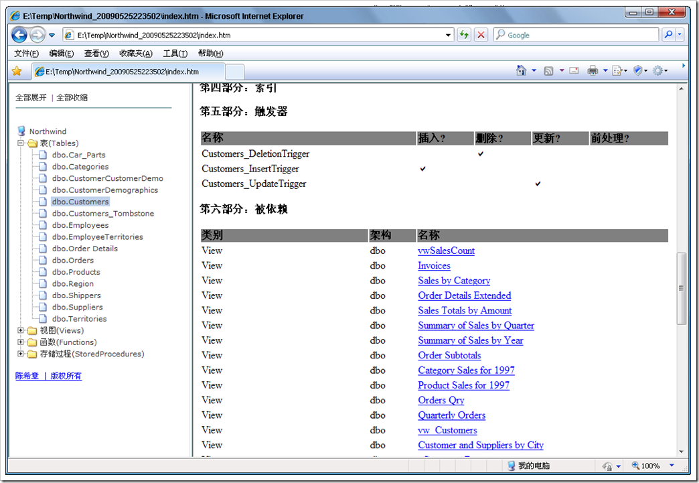Select dbo.Territories table
The image size is (699, 483).
coord(80,319)
